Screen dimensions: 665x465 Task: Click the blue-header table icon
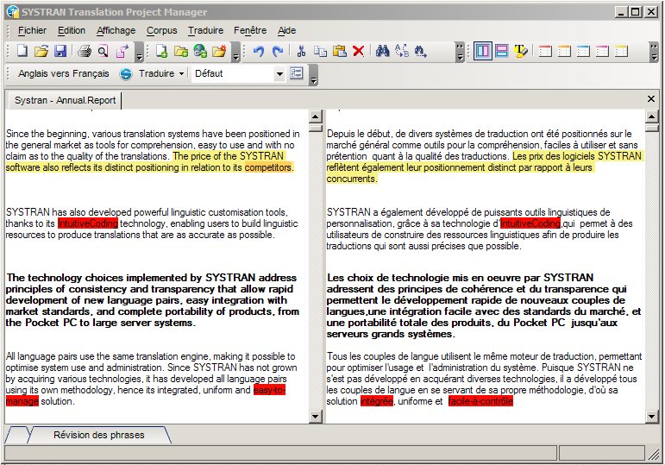click(583, 52)
